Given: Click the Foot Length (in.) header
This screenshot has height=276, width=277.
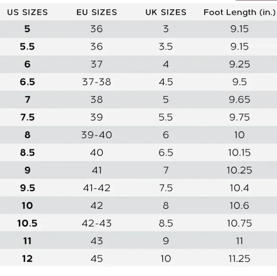Looking at the screenshot, I should click(x=239, y=12).
